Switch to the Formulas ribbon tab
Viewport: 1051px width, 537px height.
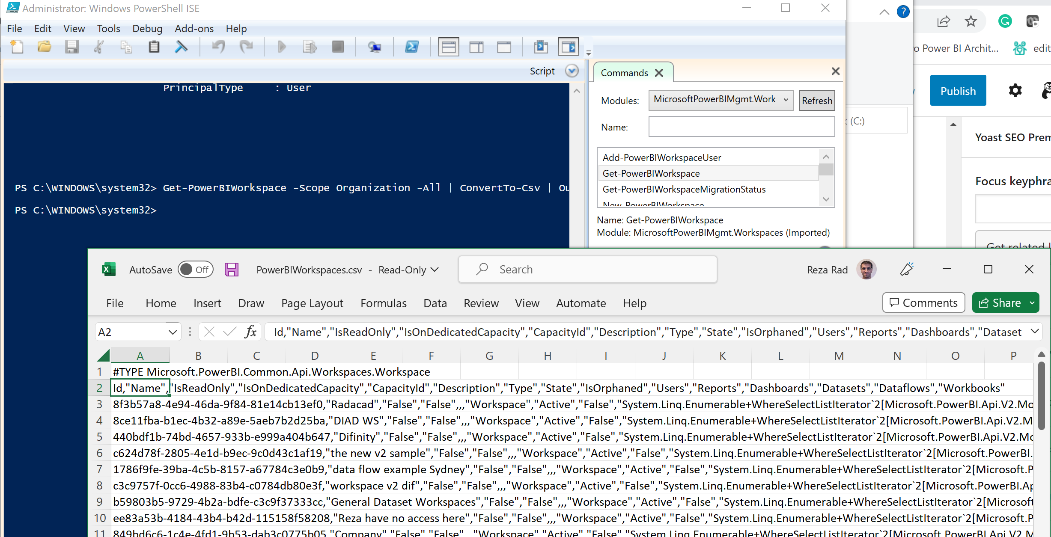pyautogui.click(x=383, y=303)
